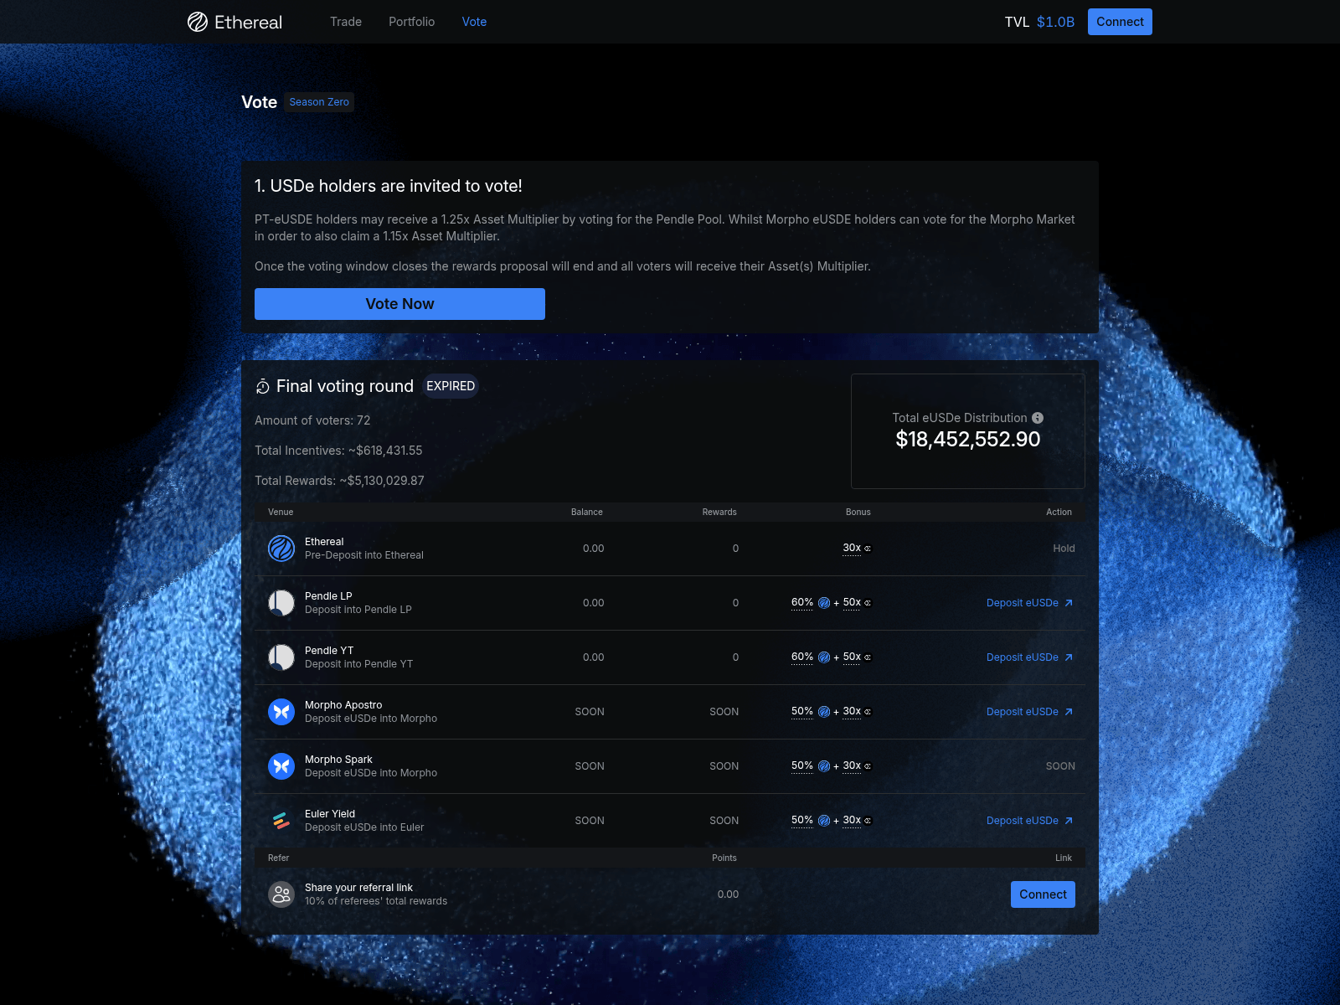The image size is (1340, 1005).
Task: Click the info icon next to Total eUSDe Distribution
Action: pos(1038,418)
